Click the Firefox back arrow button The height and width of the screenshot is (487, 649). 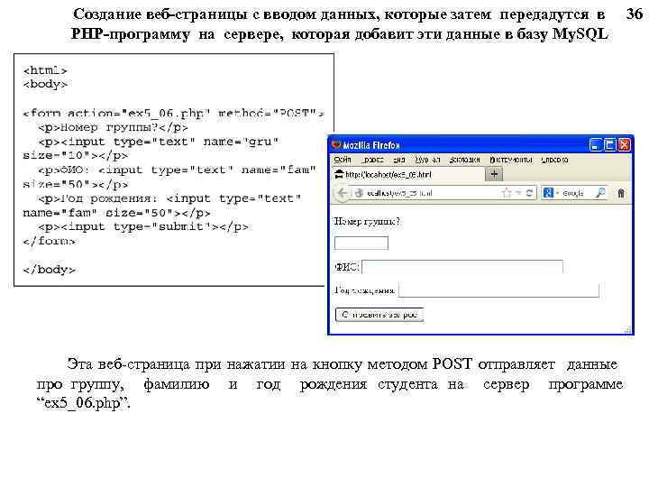pos(342,193)
